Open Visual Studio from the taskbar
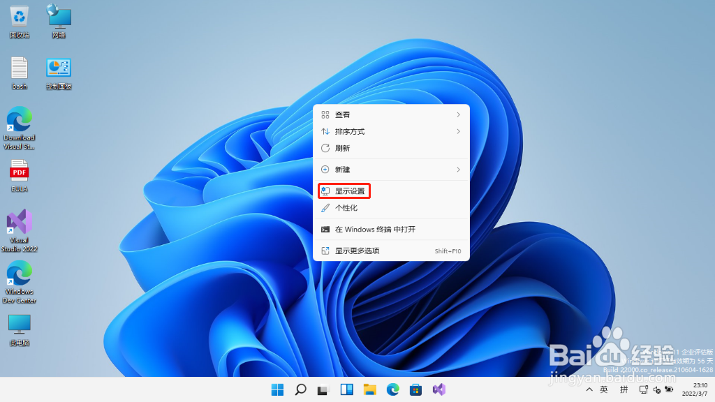The height and width of the screenshot is (402, 715). 438,389
